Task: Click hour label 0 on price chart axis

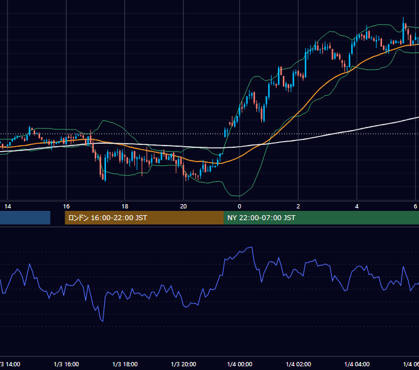Action: 240,207
